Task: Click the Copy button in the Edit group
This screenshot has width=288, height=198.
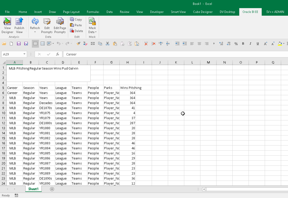Action: (x=76, y=19)
